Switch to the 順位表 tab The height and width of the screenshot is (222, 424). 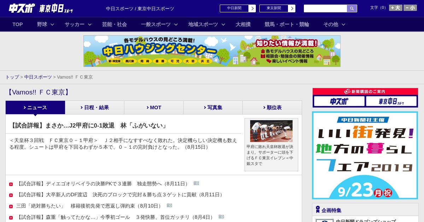[x=272, y=107]
